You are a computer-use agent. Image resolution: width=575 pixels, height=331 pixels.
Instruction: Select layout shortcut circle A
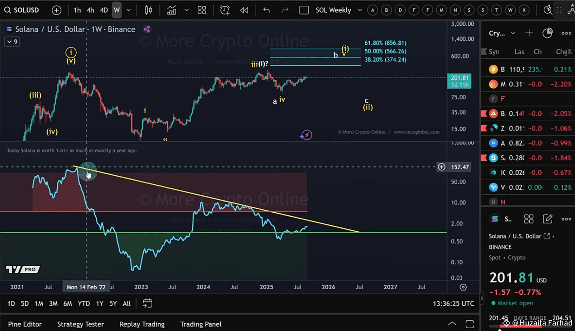[373, 10]
